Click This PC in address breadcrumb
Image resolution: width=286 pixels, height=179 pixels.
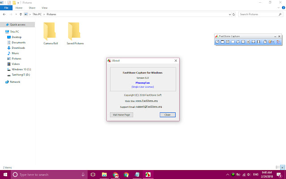pos(37,14)
